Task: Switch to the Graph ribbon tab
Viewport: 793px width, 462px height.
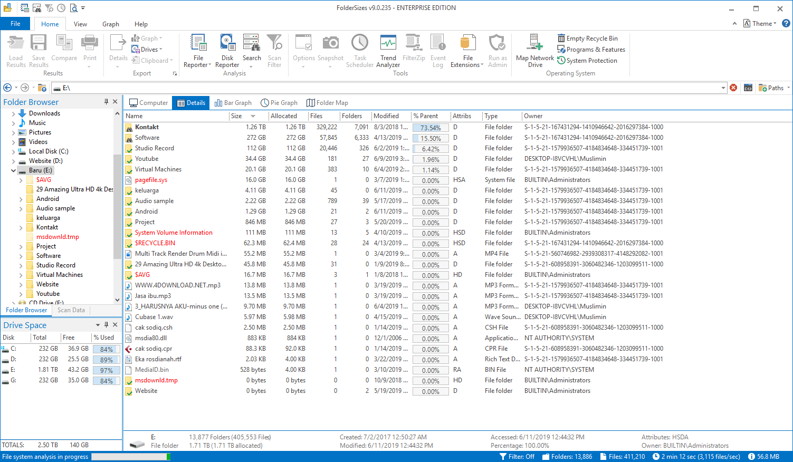Action: (x=111, y=24)
